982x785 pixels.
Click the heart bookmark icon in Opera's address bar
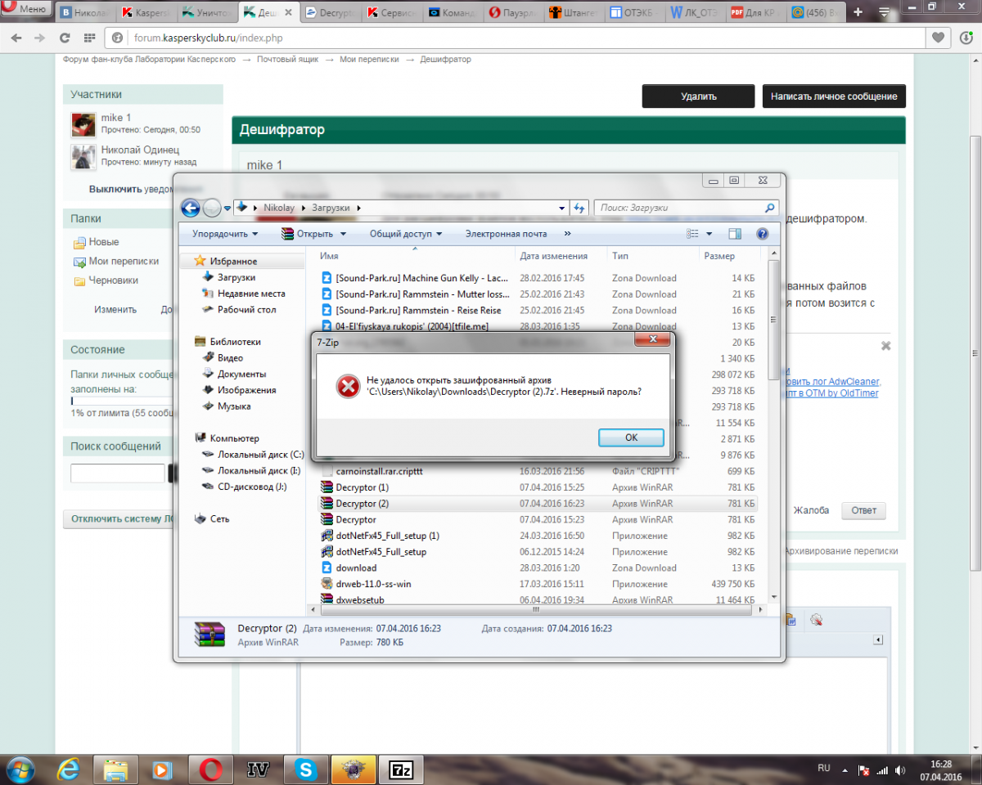(x=940, y=38)
